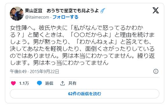Read the 62件の返信を読む replies
Image resolution: width=166 pixels, height=108 pixels.
coord(85,94)
